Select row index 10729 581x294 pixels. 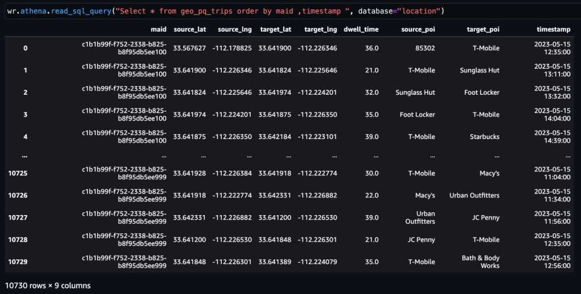[18, 262]
